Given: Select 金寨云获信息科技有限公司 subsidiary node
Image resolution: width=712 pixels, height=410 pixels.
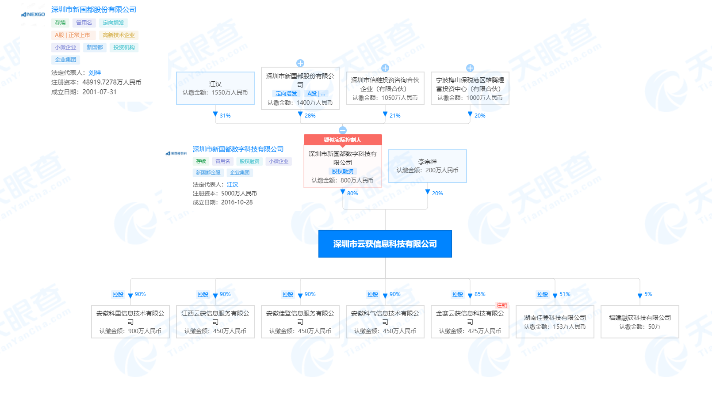Looking at the screenshot, I should pos(470,322).
